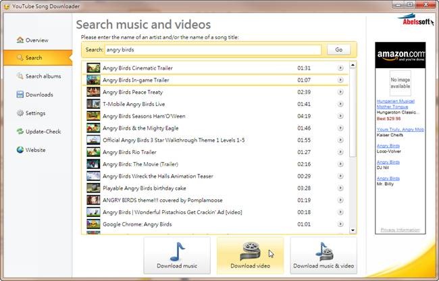Click the 00:18 duration of the Pistachios Ad

pyautogui.click(x=304, y=212)
